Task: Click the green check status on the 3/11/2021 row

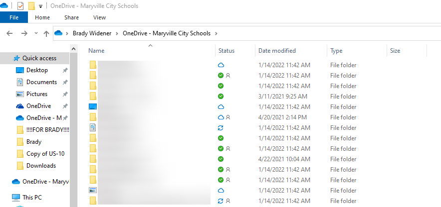Action: 221,96
